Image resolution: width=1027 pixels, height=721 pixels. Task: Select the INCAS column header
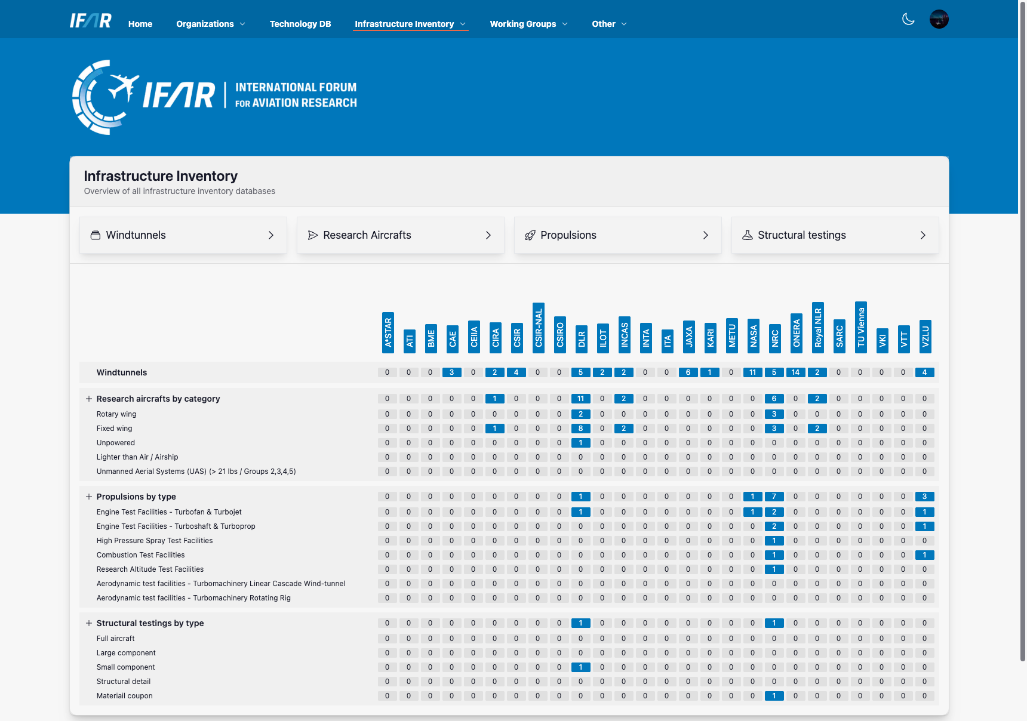(625, 335)
